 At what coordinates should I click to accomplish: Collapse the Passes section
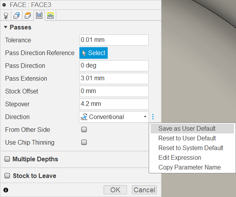pyautogui.click(x=5, y=27)
